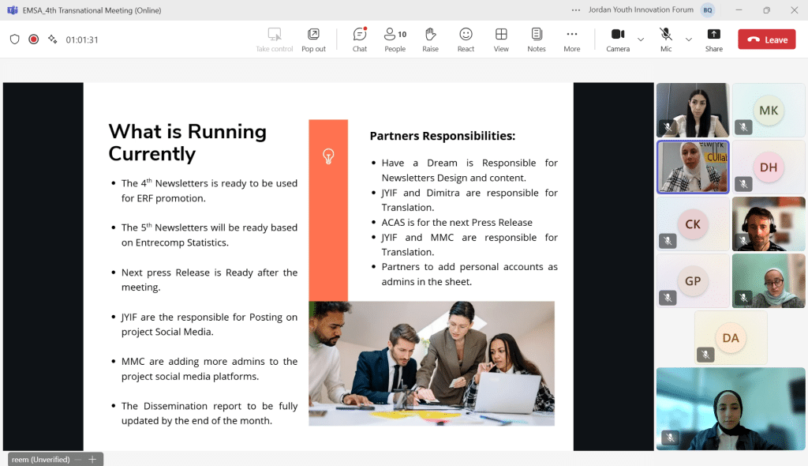Screen dimensions: 808x466
Task: Click the Copilot sparkle icon
Action: pos(53,39)
